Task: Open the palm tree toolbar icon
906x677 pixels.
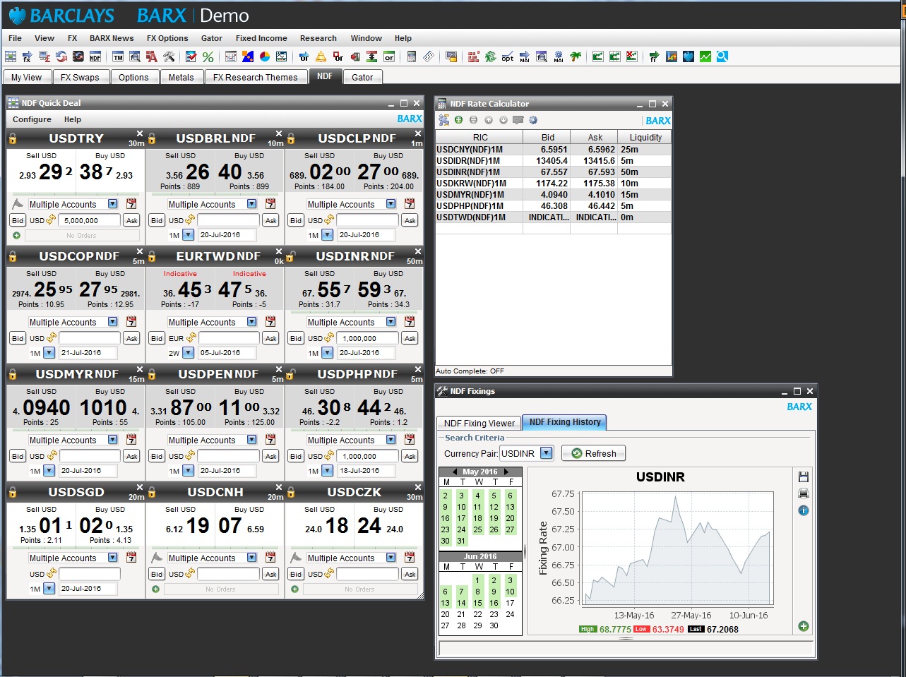Action: tap(576, 56)
